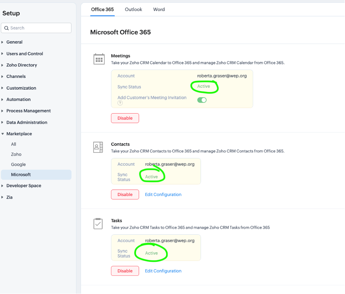Click the Meetings calendar icon

pyautogui.click(x=99, y=59)
